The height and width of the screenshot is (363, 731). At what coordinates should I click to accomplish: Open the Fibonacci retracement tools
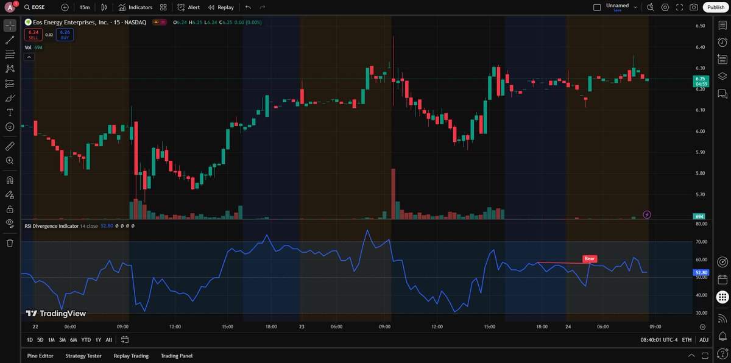tap(10, 55)
